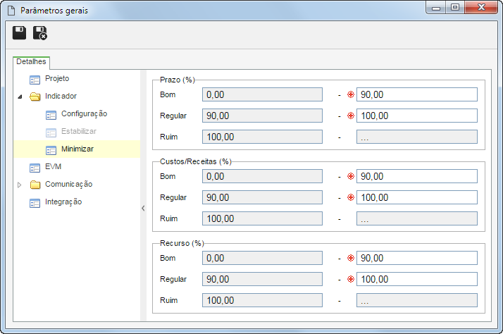
Task: Click Prazo Bom lower value field
Action: [x=262, y=94]
